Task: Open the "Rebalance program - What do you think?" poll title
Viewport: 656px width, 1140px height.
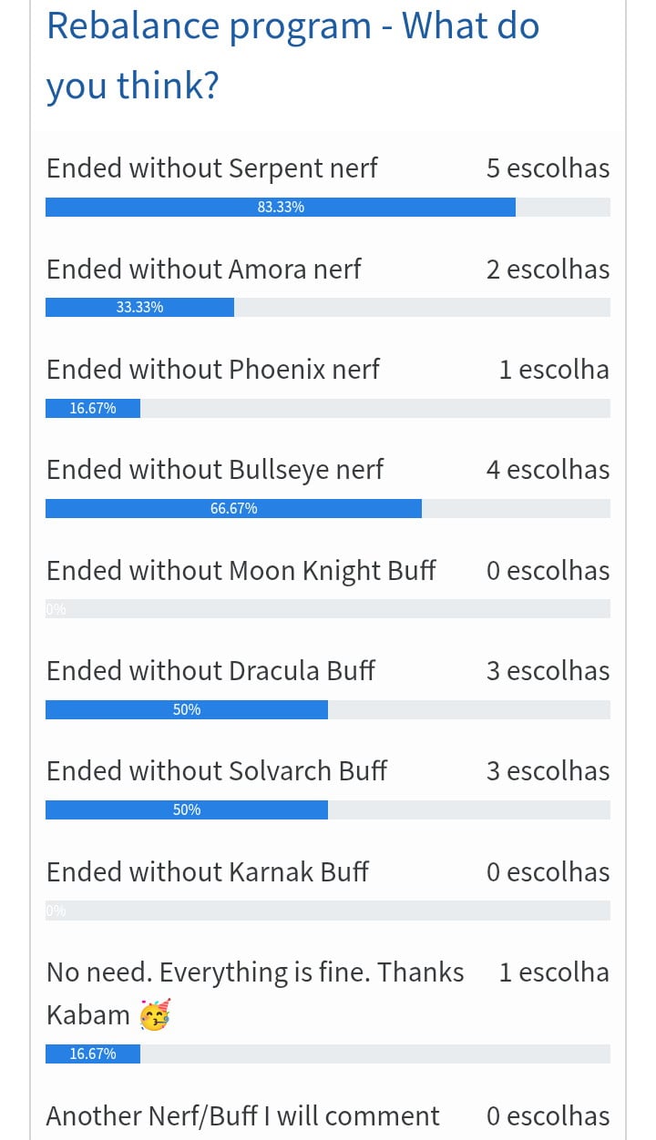Action: 292,56
